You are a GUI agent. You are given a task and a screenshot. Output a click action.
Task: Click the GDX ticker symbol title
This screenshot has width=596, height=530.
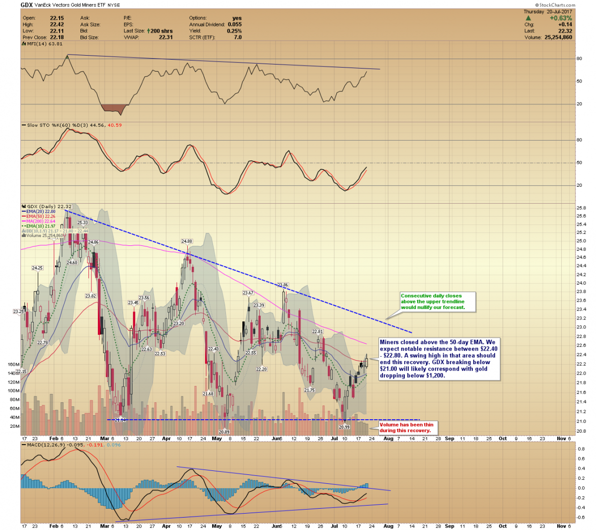pos(27,5)
